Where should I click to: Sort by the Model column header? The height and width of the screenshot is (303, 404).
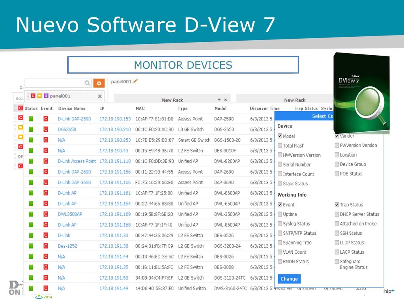pyautogui.click(x=221, y=108)
